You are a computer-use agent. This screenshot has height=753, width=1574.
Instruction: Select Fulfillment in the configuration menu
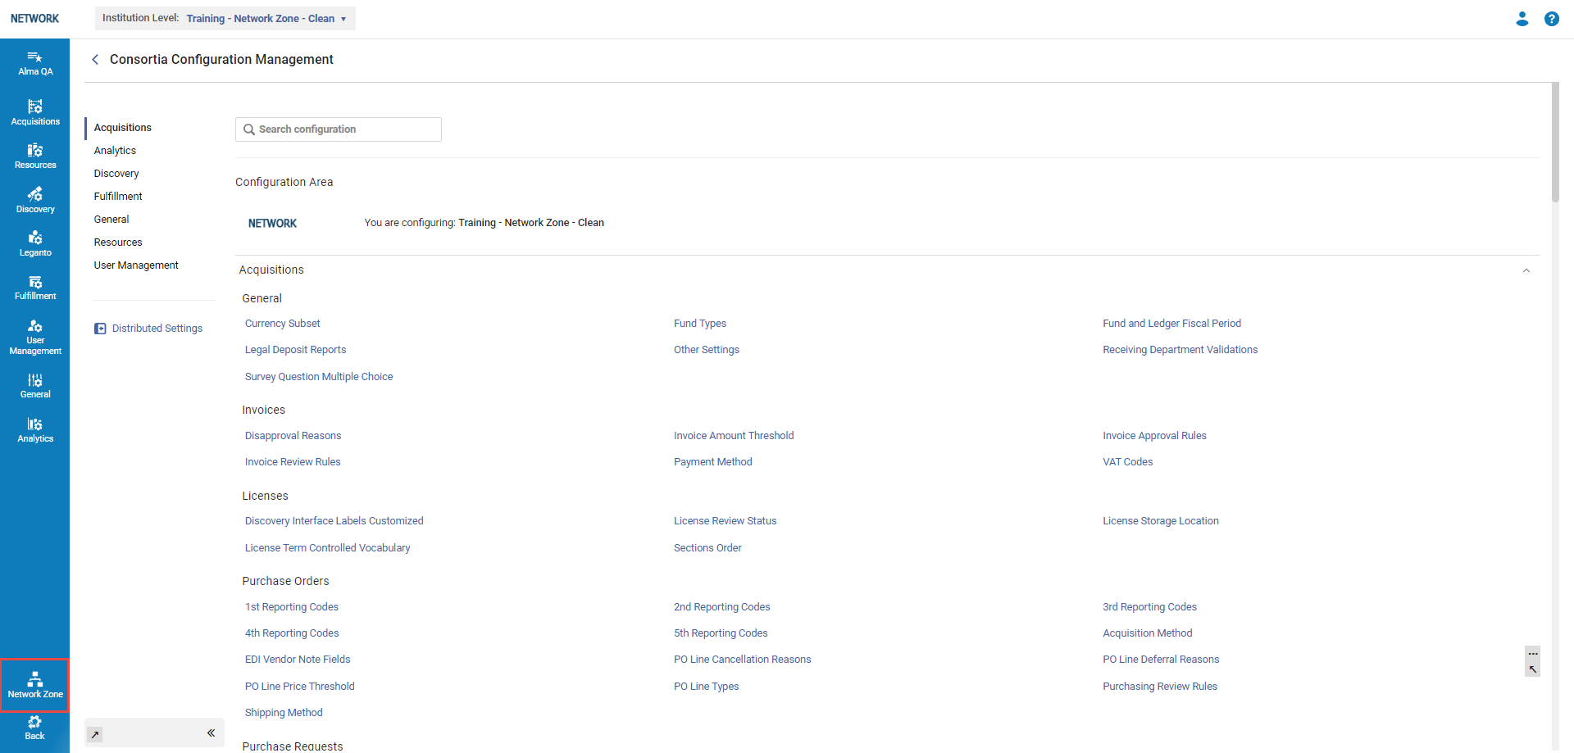coord(118,197)
